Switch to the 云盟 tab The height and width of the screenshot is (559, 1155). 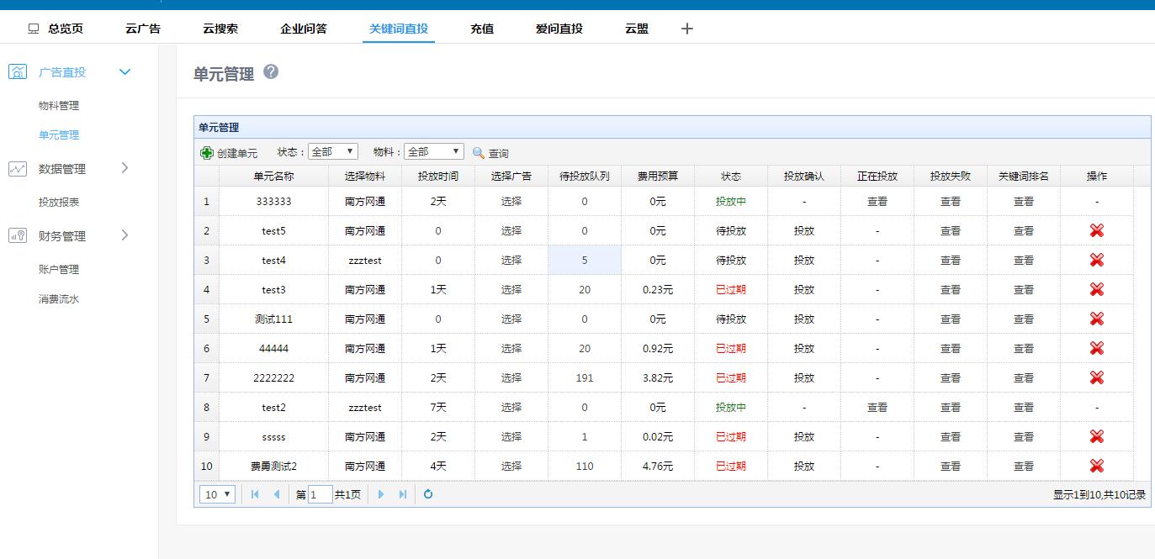pos(637,29)
